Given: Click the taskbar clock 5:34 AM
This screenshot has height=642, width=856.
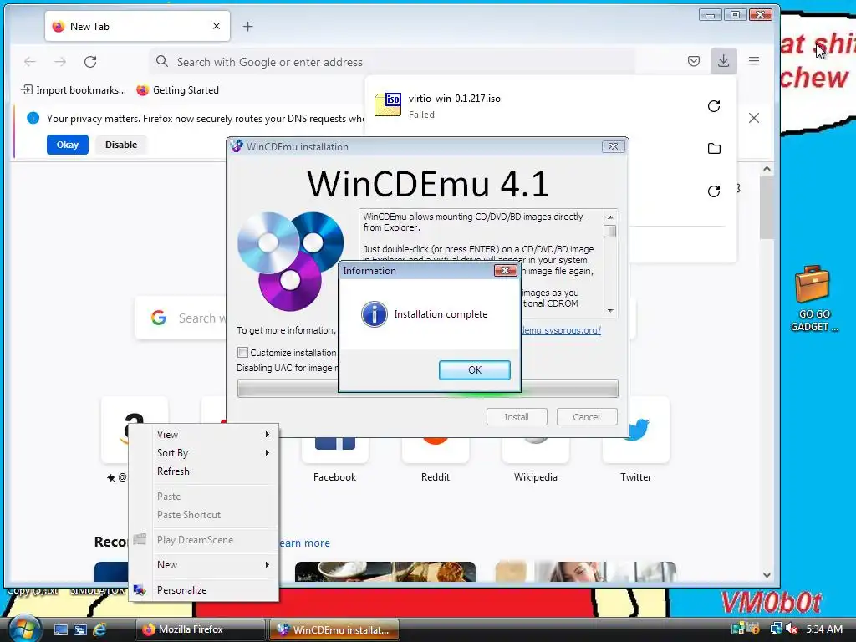Looking at the screenshot, I should [x=823, y=629].
